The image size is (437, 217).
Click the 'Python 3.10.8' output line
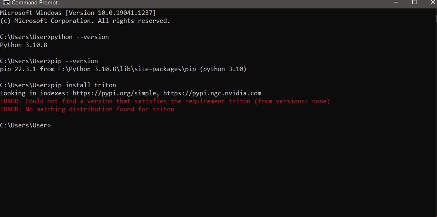tap(24, 45)
